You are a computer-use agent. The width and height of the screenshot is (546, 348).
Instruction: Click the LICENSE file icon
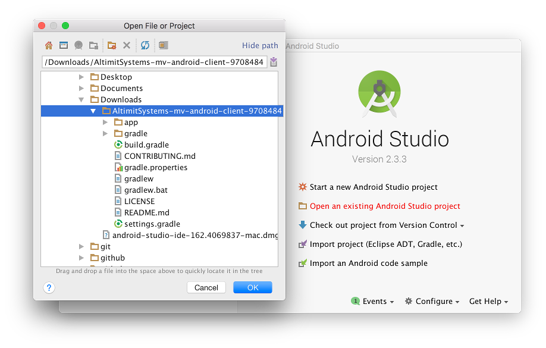tap(118, 201)
